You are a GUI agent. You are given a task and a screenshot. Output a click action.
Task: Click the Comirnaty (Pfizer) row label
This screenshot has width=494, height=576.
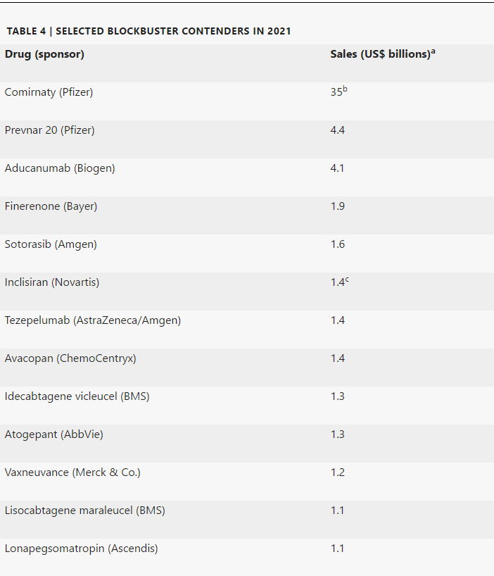coord(49,92)
